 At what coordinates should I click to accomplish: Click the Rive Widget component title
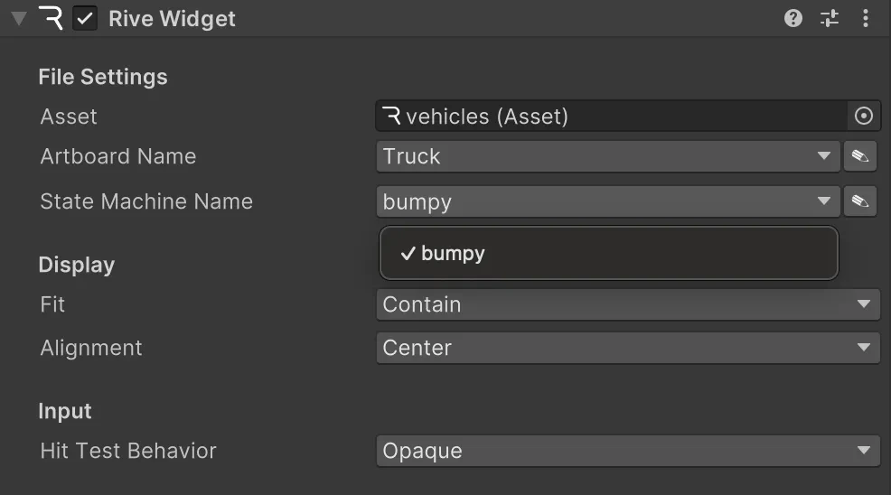172,19
